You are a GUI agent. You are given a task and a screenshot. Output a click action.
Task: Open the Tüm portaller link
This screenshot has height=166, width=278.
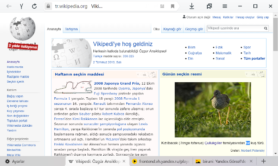(254, 58)
